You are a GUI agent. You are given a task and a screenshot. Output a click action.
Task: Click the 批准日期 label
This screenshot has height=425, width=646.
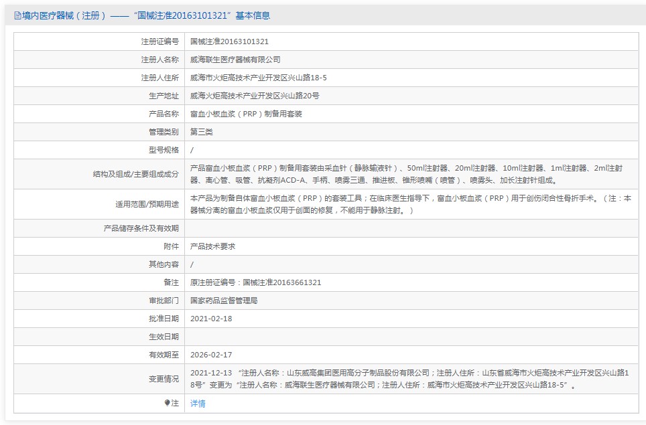point(164,319)
